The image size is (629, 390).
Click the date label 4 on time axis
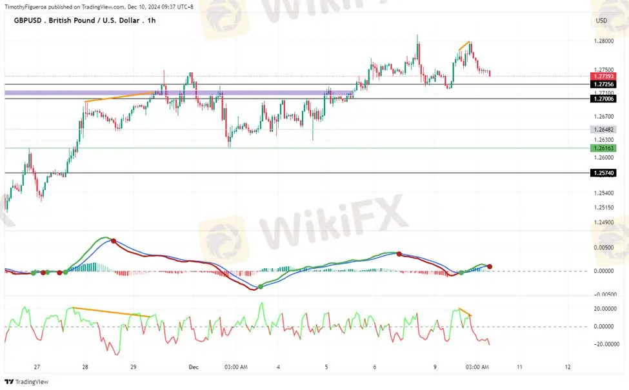278,367
